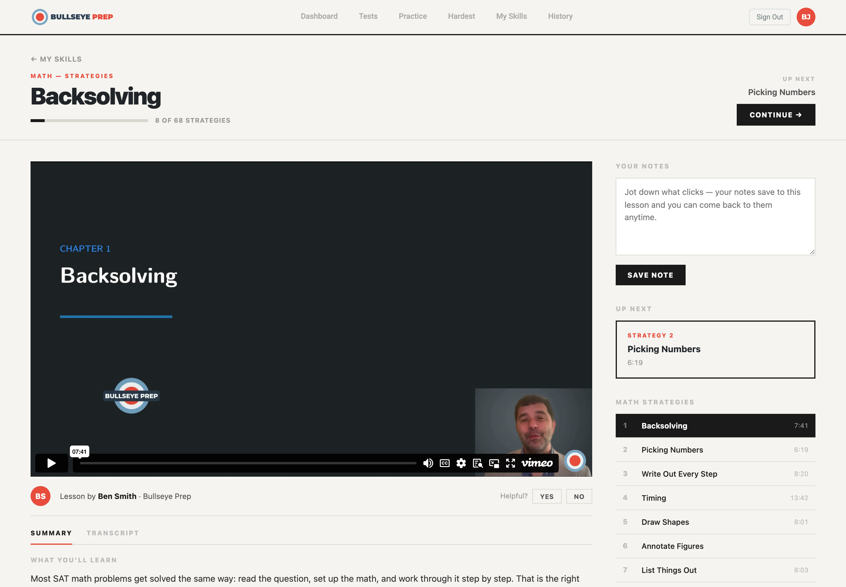Enable picture-in-picture mode

click(x=494, y=463)
